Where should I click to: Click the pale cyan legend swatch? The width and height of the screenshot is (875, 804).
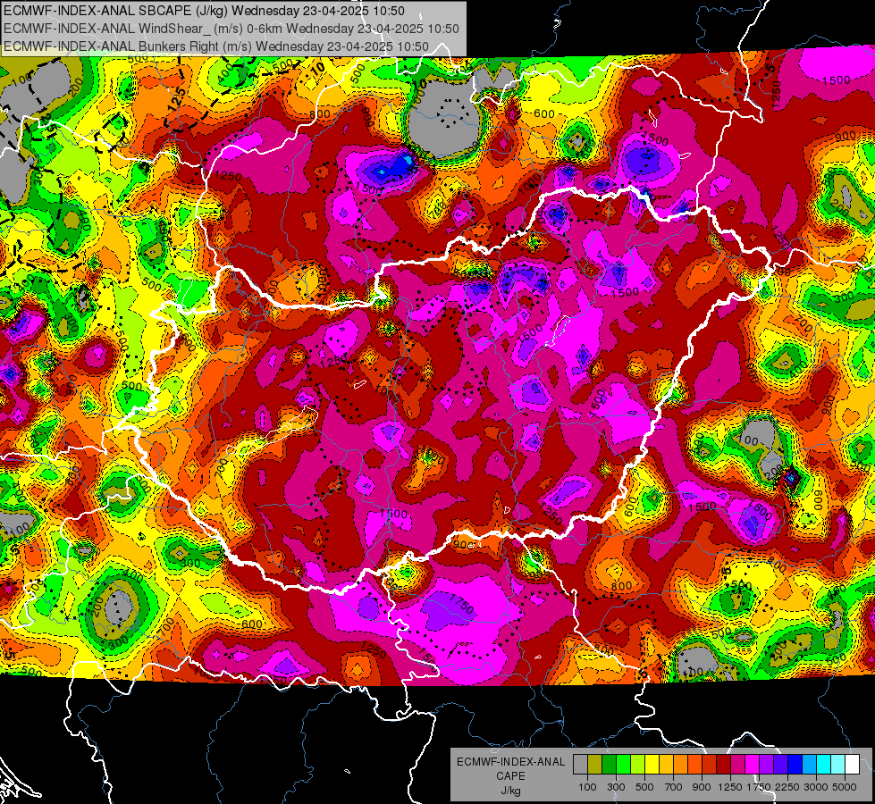click(838, 764)
